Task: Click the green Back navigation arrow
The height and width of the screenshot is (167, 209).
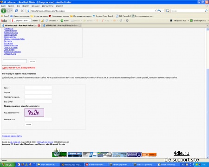Action: point(4,11)
